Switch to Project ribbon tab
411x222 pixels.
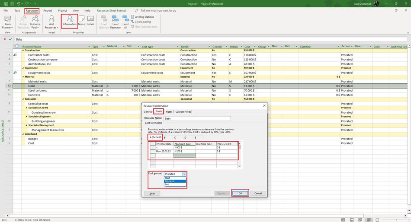tap(62, 10)
